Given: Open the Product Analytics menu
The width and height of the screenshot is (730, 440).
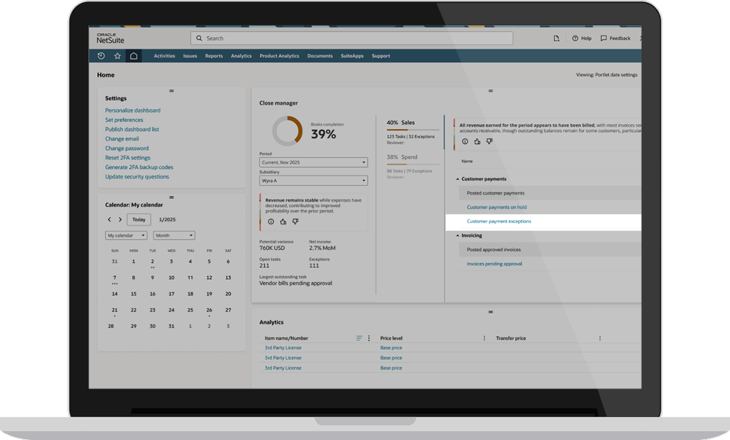Looking at the screenshot, I should pyautogui.click(x=279, y=56).
